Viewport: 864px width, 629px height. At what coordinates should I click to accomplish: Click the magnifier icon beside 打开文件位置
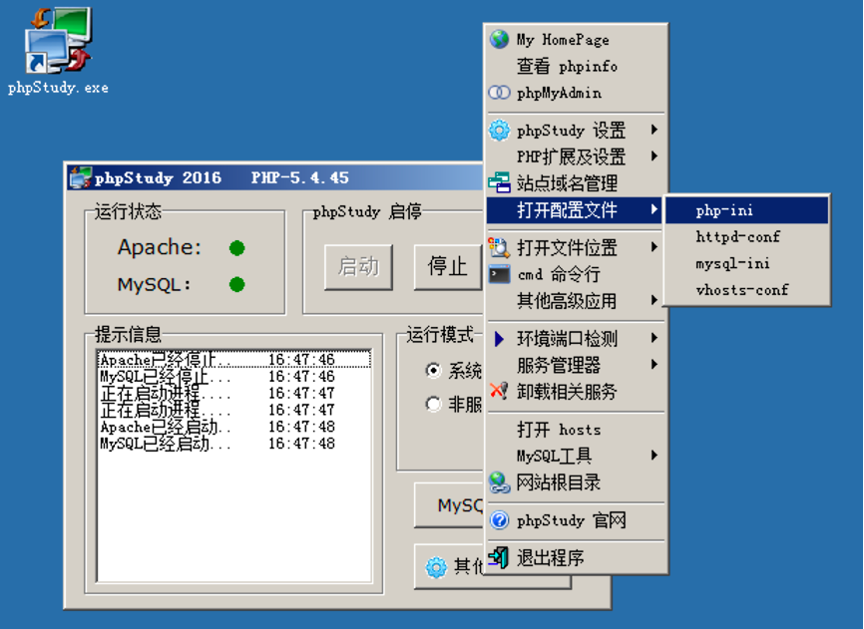499,247
